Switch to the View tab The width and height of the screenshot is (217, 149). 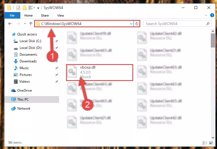61,15
